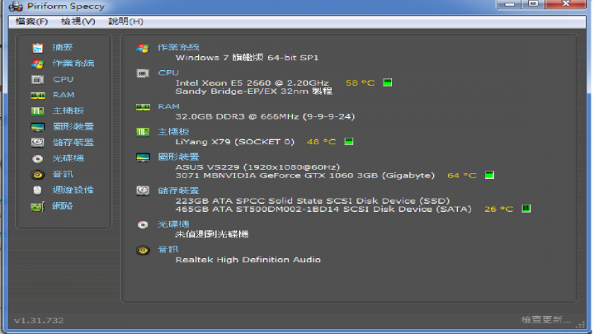Click the 48 °C motherboard temperature value
594x334 pixels.
(321, 142)
